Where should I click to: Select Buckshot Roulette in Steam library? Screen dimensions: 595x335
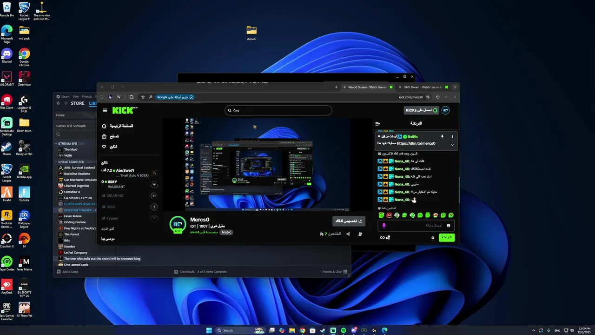77,174
